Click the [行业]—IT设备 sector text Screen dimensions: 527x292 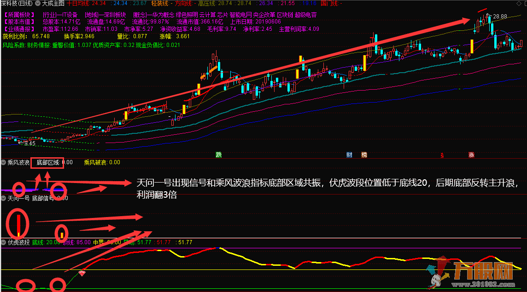[x=60, y=15]
